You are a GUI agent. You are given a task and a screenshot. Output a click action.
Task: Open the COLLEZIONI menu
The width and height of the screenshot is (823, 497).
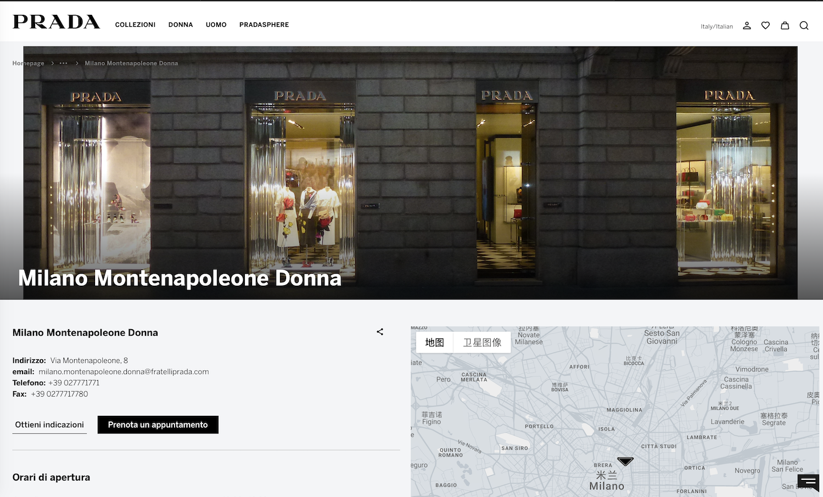[x=135, y=25]
